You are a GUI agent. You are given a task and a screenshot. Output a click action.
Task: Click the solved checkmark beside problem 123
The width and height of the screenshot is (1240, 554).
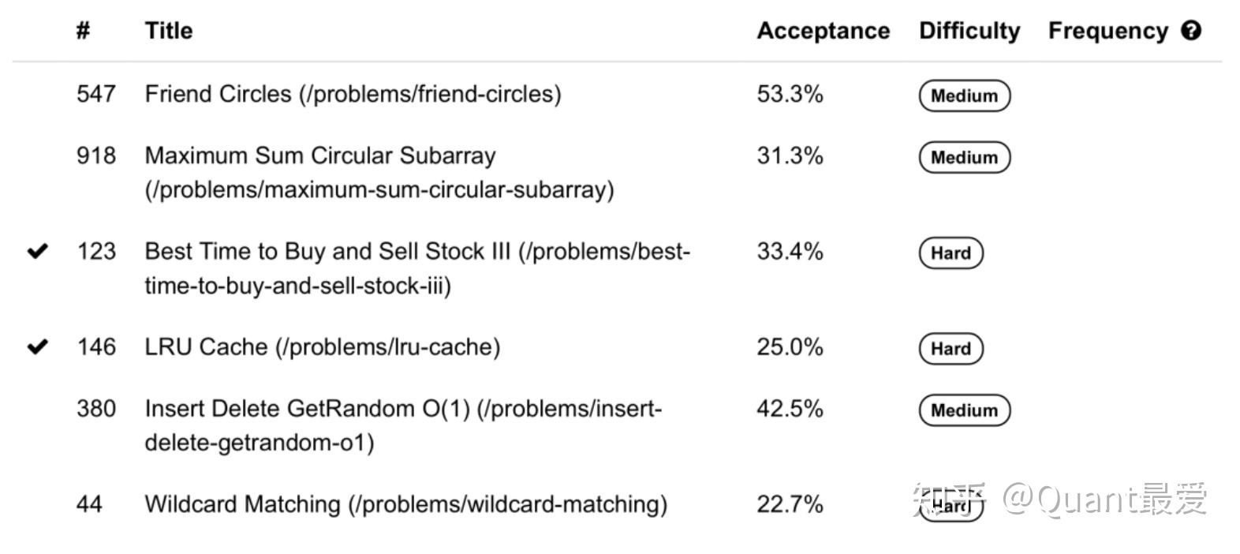pyautogui.click(x=38, y=252)
